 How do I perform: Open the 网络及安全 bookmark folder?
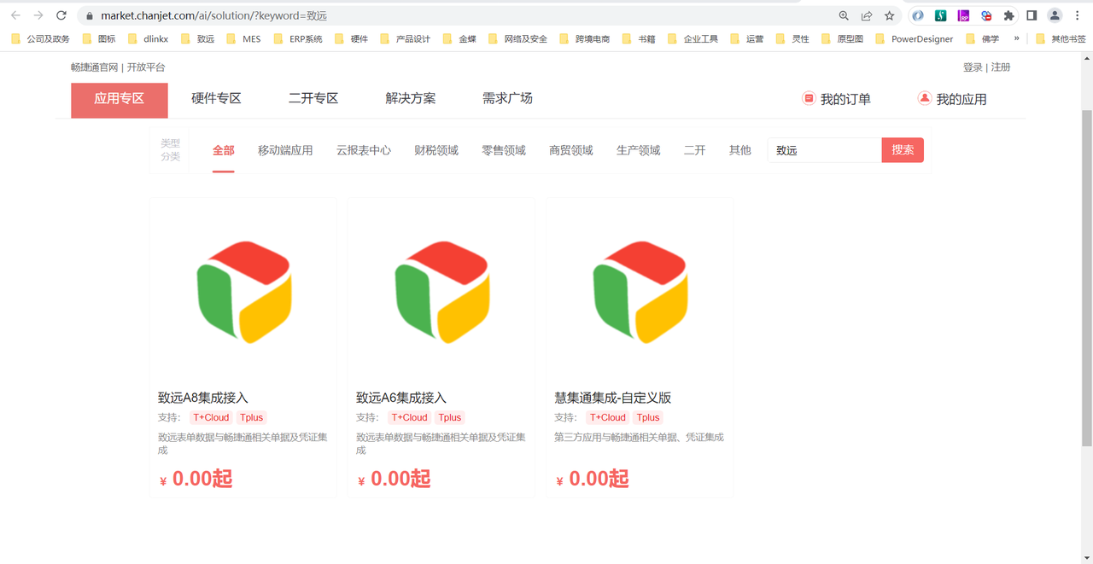pyautogui.click(x=517, y=38)
